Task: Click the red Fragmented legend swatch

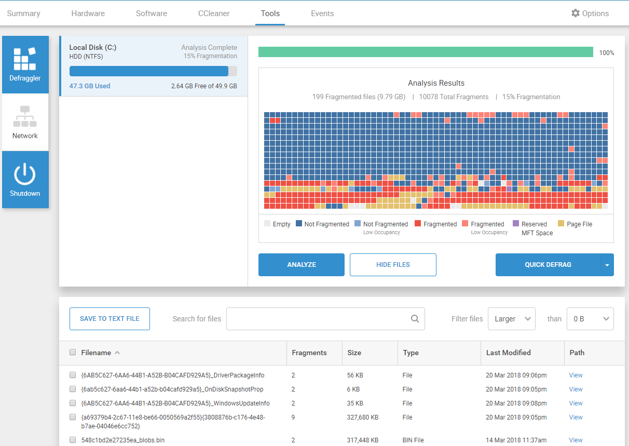Action: [x=418, y=224]
